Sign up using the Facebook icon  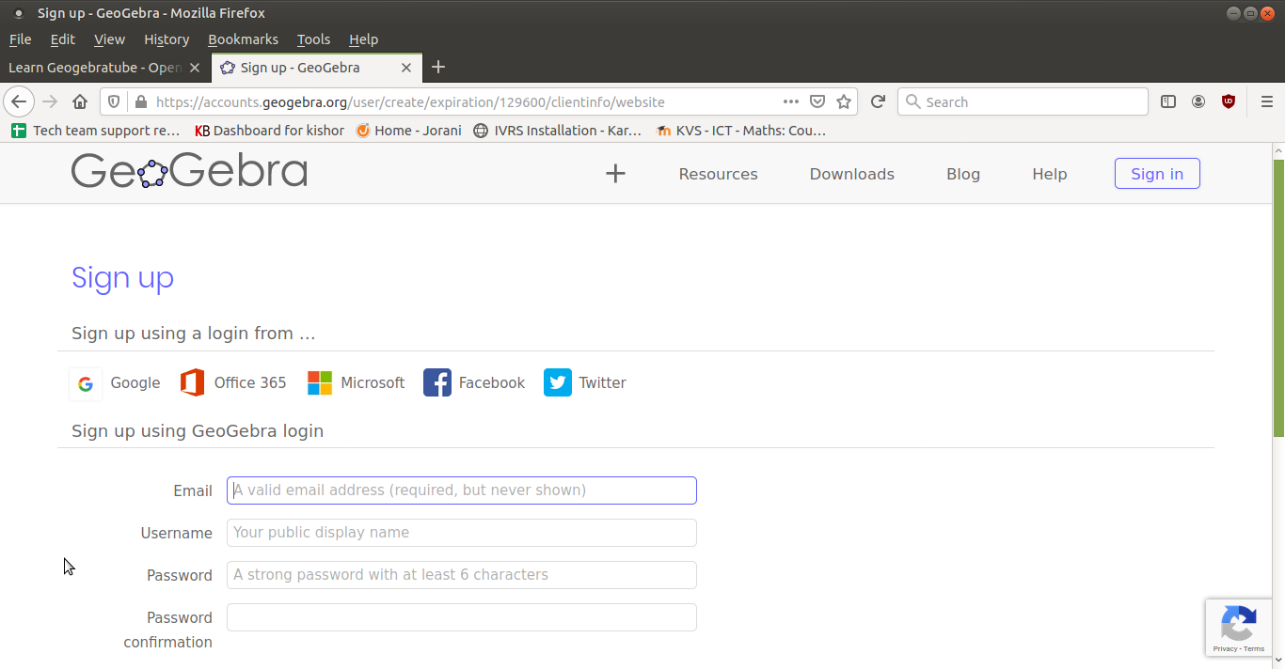[x=437, y=382]
